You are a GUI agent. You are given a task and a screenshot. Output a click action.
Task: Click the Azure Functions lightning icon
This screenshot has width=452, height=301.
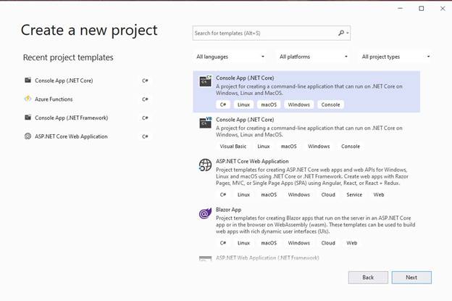tap(28, 99)
